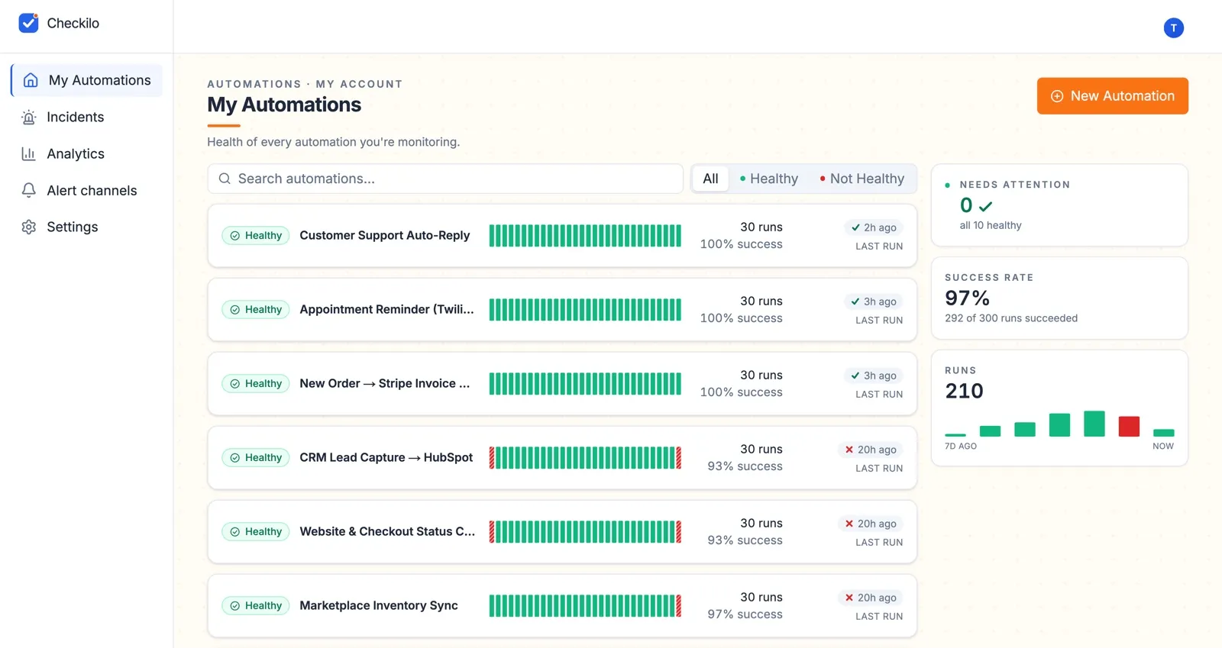Click '97%' success rate value
The height and width of the screenshot is (648, 1222).
click(x=967, y=298)
